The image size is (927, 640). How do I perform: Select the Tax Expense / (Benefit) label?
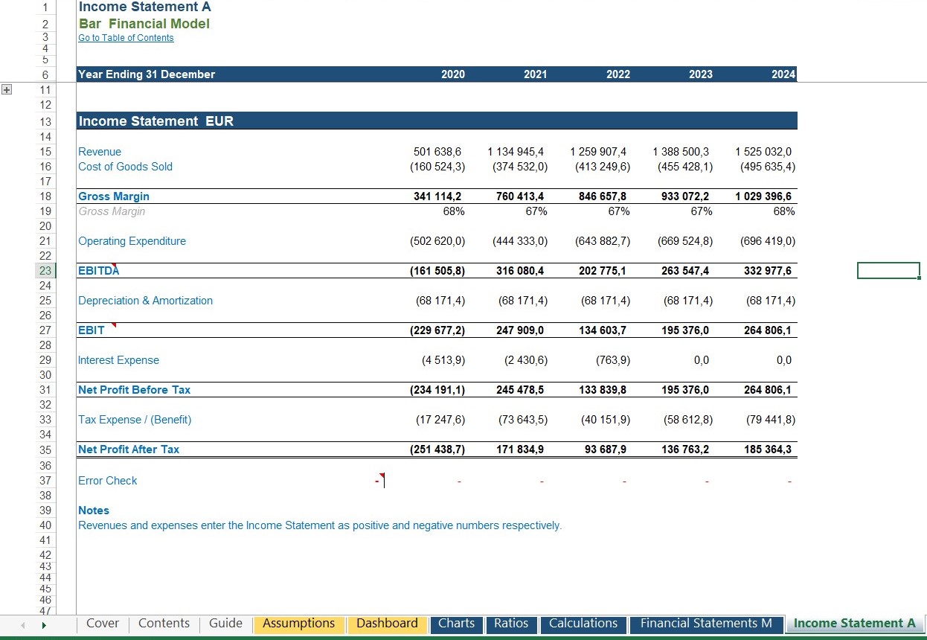135,420
